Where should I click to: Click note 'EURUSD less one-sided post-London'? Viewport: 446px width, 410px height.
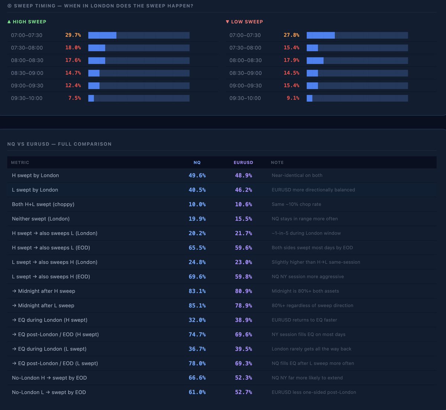(314, 393)
